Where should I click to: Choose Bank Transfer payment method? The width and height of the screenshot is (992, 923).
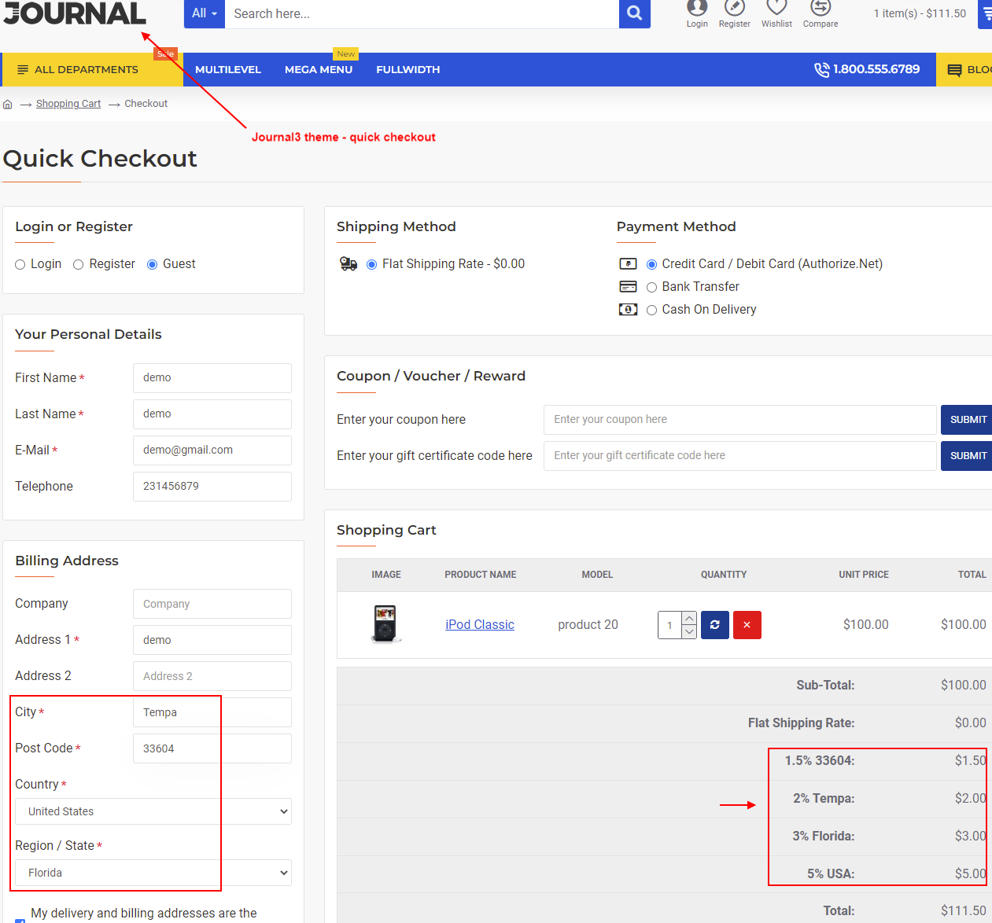pos(651,288)
